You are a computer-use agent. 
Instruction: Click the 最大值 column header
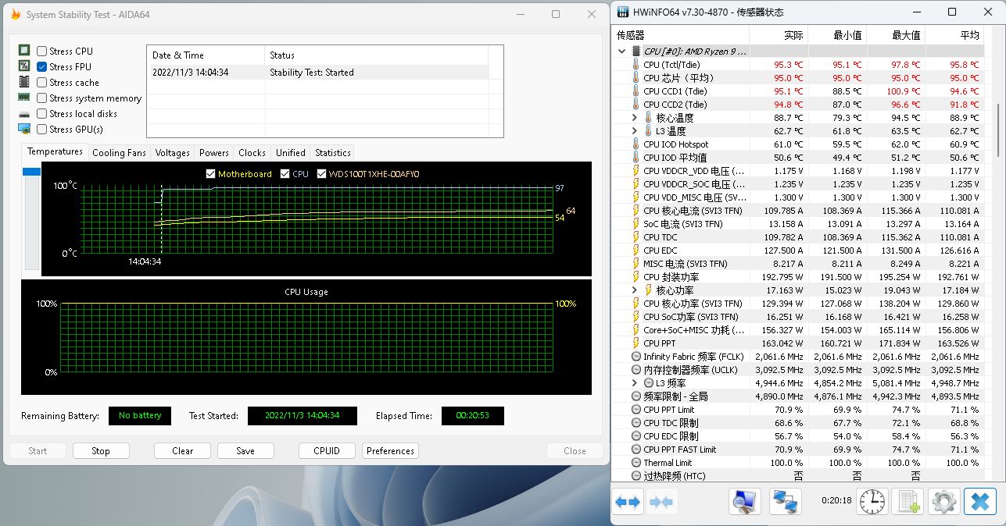896,35
